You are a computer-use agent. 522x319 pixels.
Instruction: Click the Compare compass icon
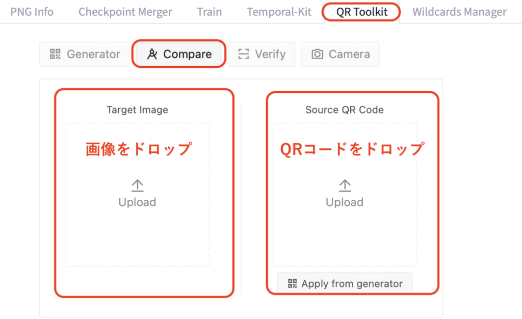point(152,54)
